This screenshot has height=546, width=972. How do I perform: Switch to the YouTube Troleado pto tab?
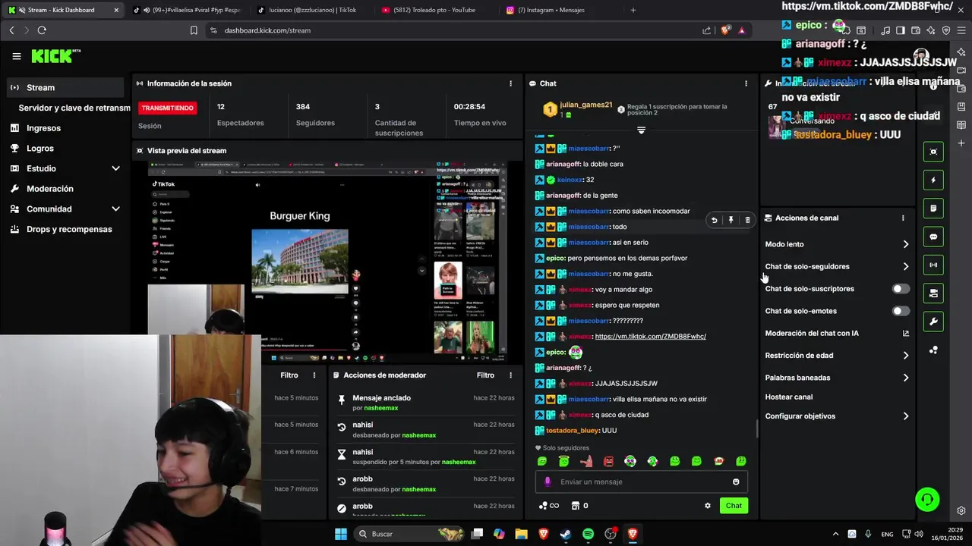(434, 10)
